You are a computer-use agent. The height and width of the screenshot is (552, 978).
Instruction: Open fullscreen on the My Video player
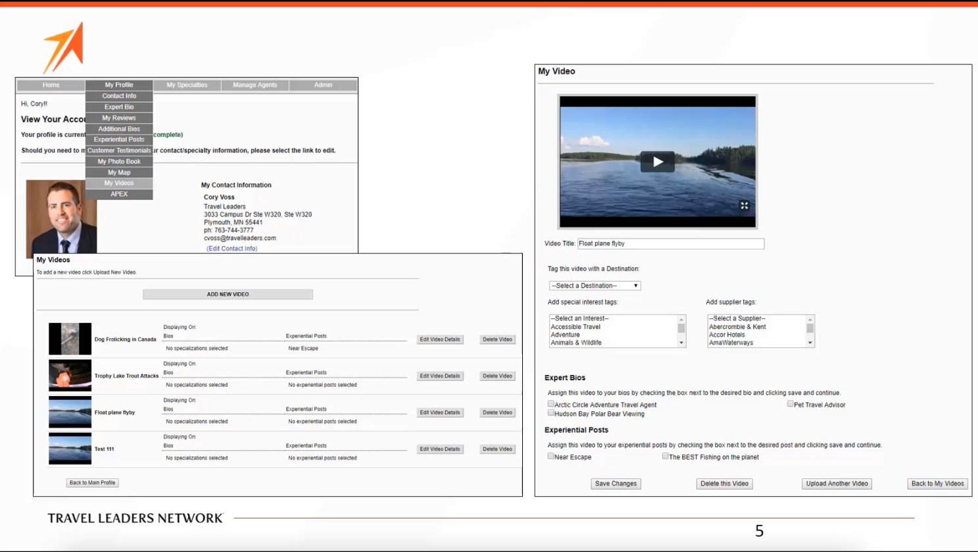[744, 205]
